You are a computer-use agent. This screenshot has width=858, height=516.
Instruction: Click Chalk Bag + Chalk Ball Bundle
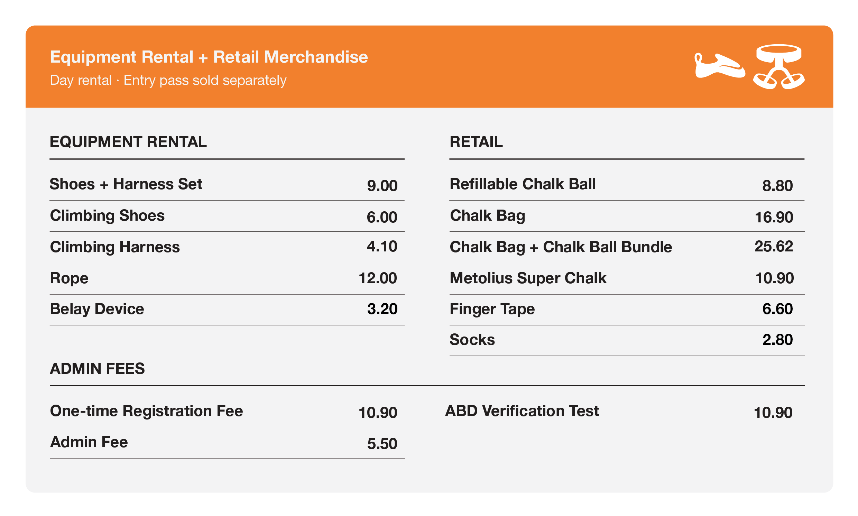[627, 247]
